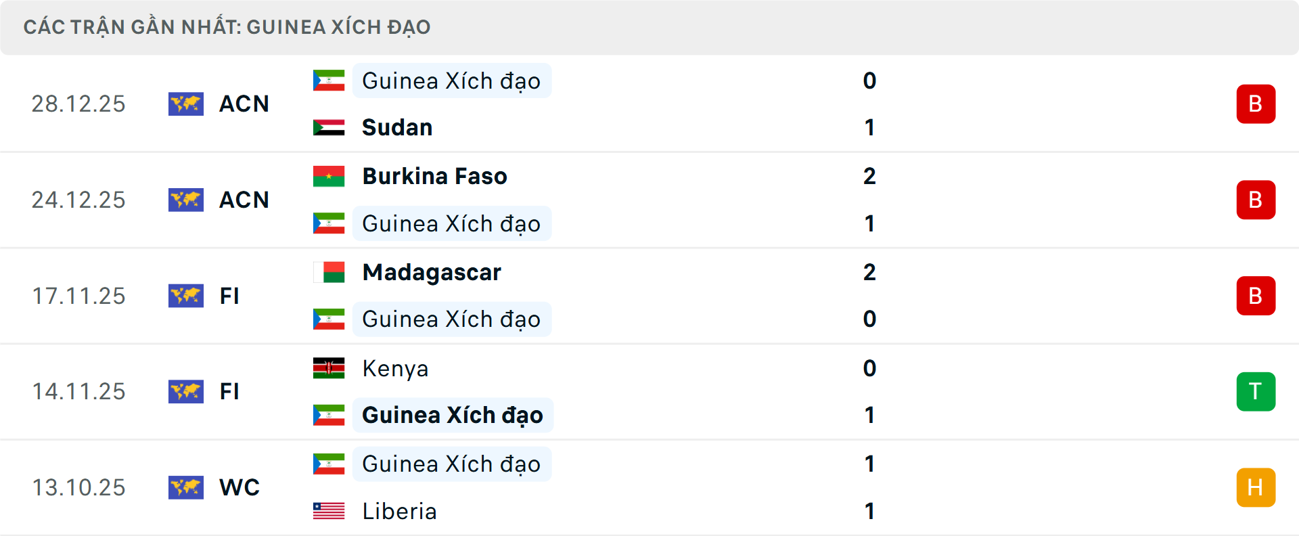The width and height of the screenshot is (1299, 536).
Task: Click the Sudan flag icon
Action: [329, 127]
